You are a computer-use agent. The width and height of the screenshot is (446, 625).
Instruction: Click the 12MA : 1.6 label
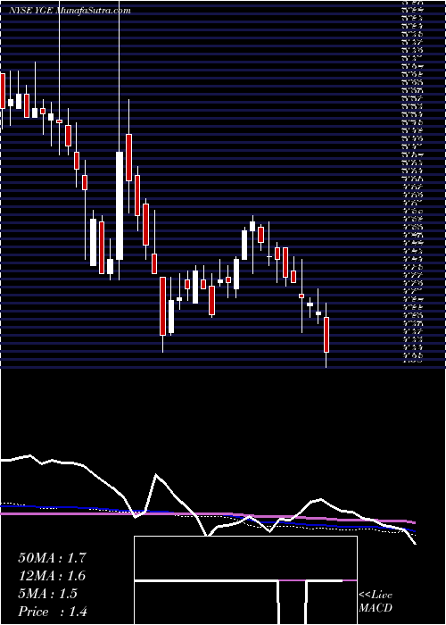[x=52, y=576]
